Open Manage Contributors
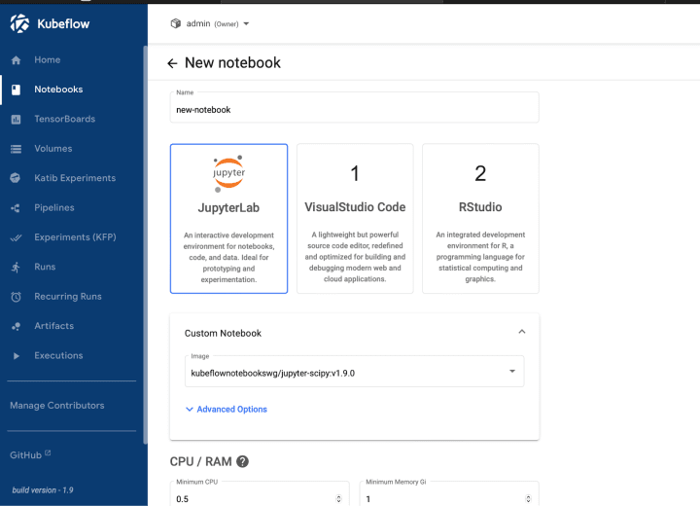The image size is (700, 506). (x=57, y=406)
